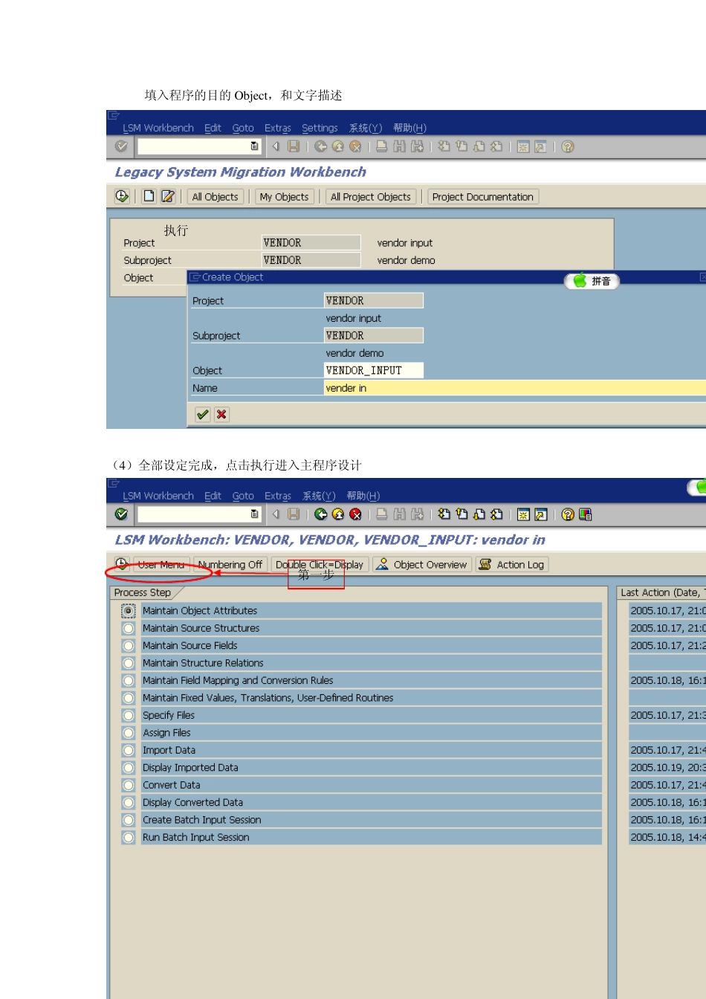Click the Create new object page icon

pos(149,196)
